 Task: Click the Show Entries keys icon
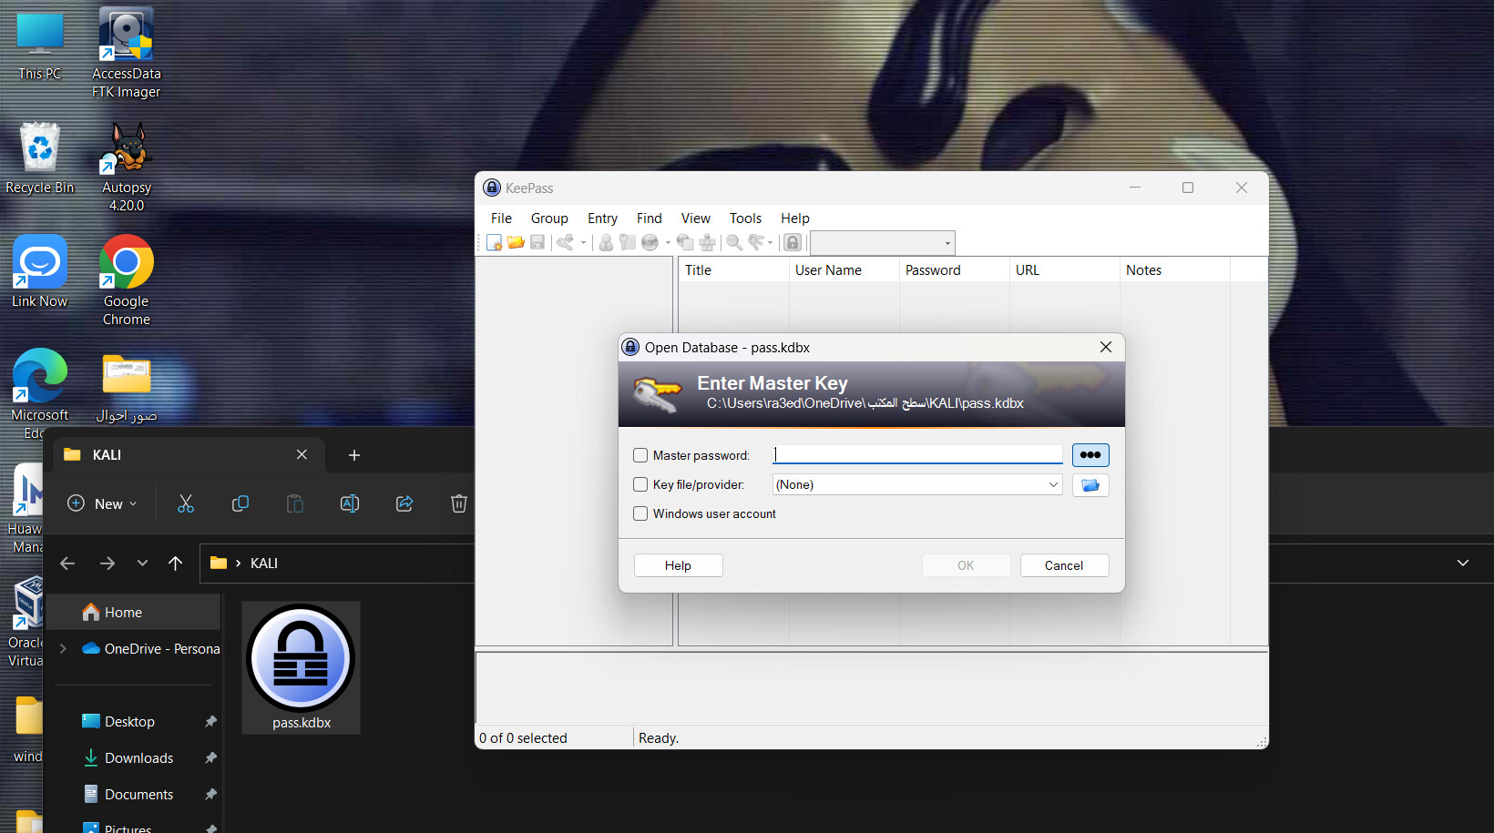tap(756, 242)
